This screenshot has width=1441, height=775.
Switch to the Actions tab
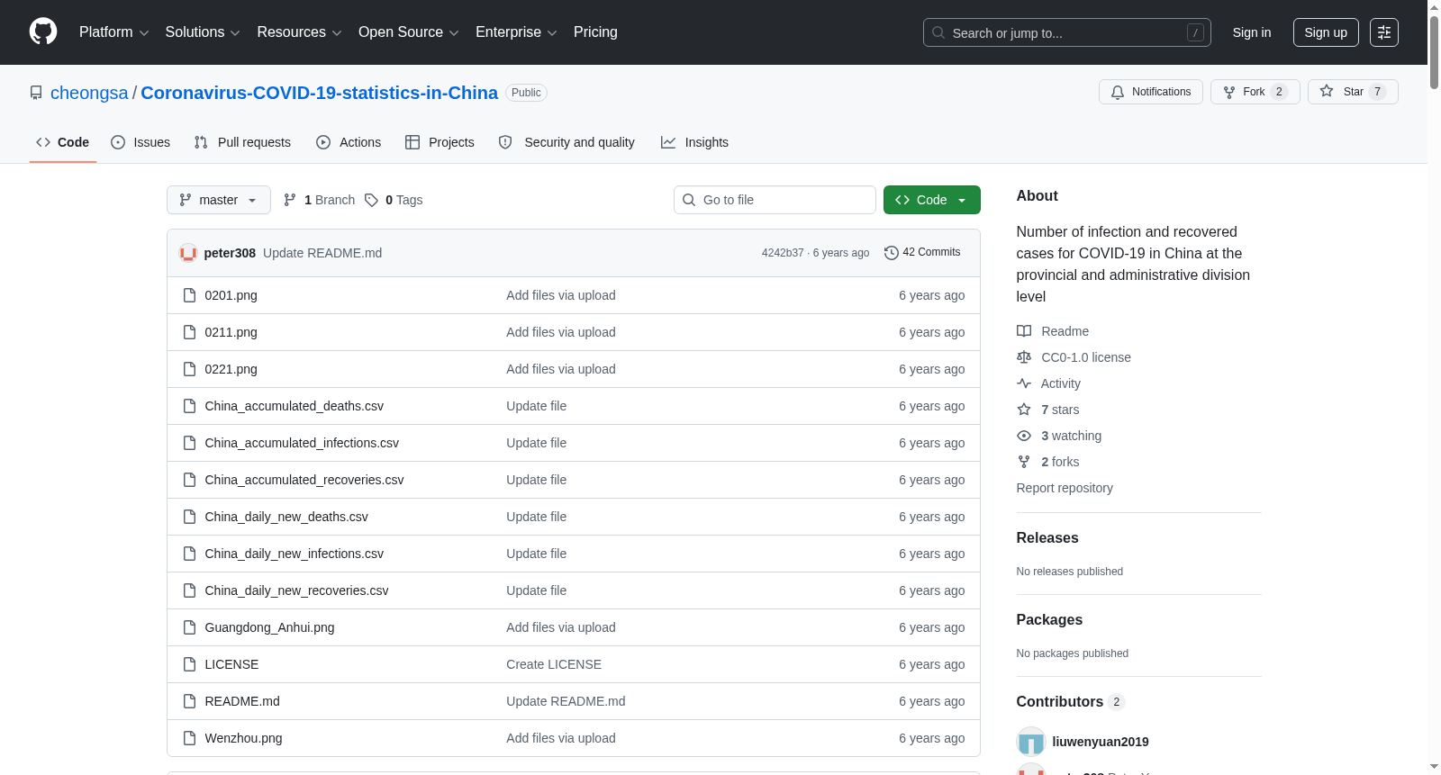point(349,142)
